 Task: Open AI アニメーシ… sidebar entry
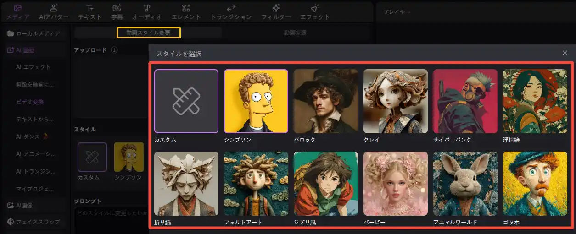coord(35,154)
